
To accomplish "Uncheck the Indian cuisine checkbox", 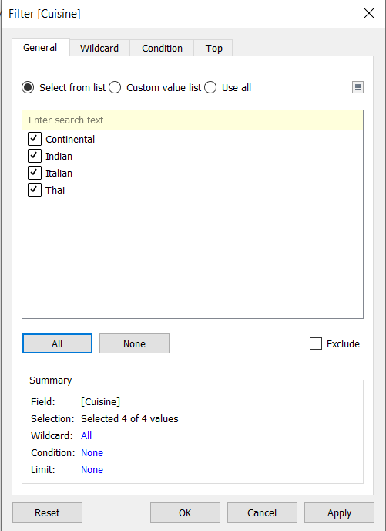I will [34, 156].
